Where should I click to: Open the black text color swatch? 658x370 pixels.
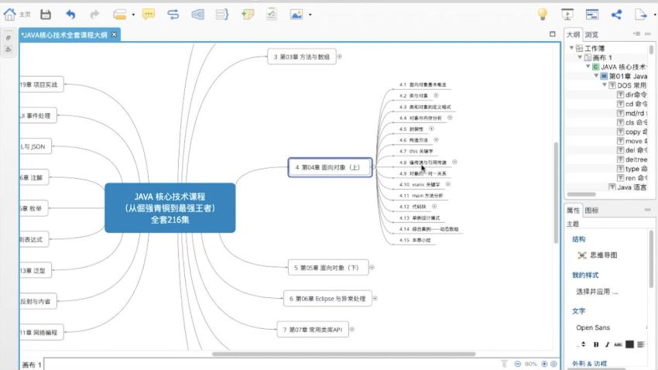[629, 344]
